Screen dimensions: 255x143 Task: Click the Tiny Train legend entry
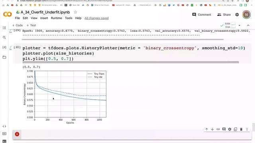tap(96, 74)
